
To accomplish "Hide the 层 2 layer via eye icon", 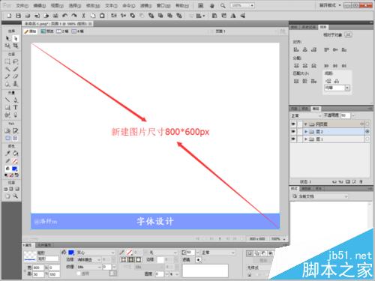I will [293, 131].
